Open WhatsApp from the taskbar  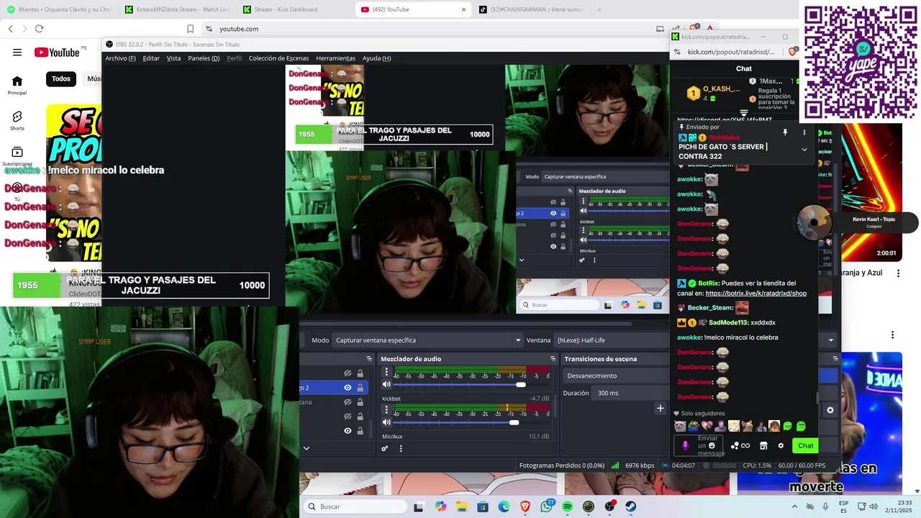point(547,506)
